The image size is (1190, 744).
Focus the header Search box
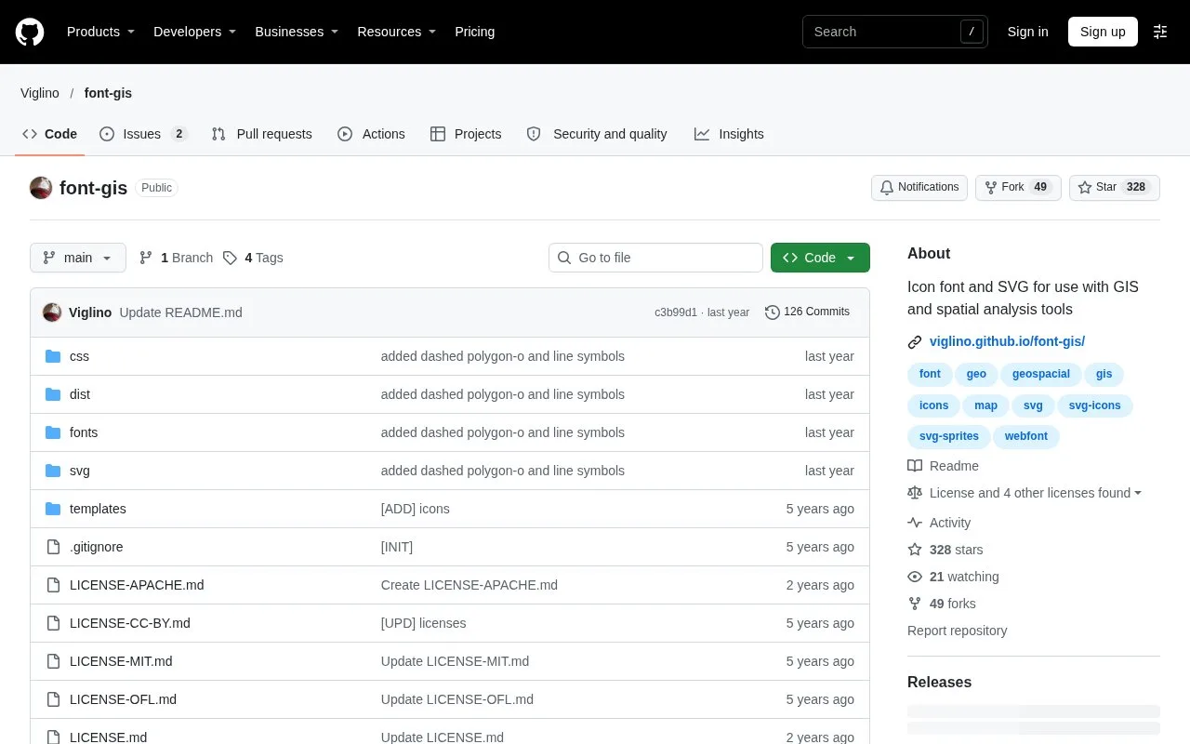[x=895, y=32]
